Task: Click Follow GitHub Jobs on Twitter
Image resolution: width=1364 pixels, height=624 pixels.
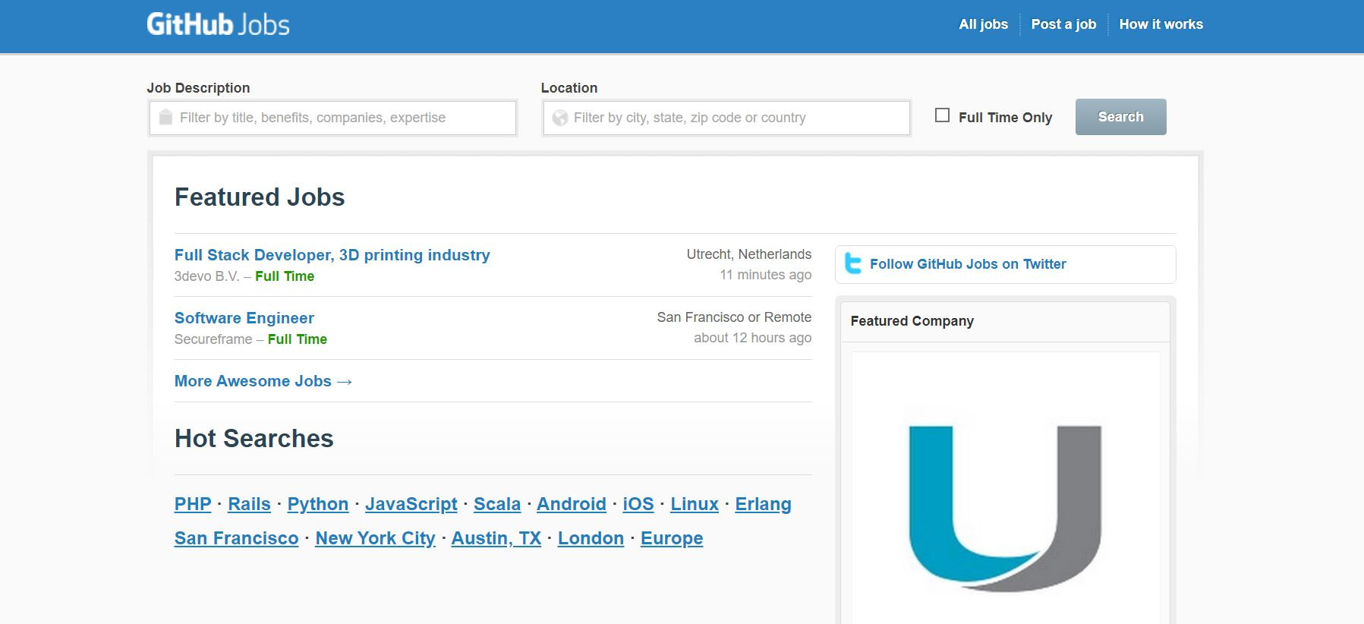Action: [x=968, y=264]
